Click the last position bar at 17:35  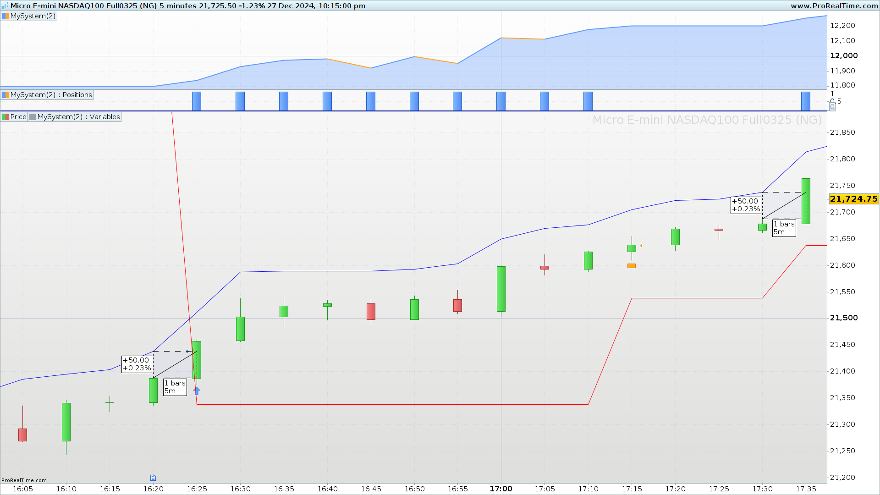(805, 101)
